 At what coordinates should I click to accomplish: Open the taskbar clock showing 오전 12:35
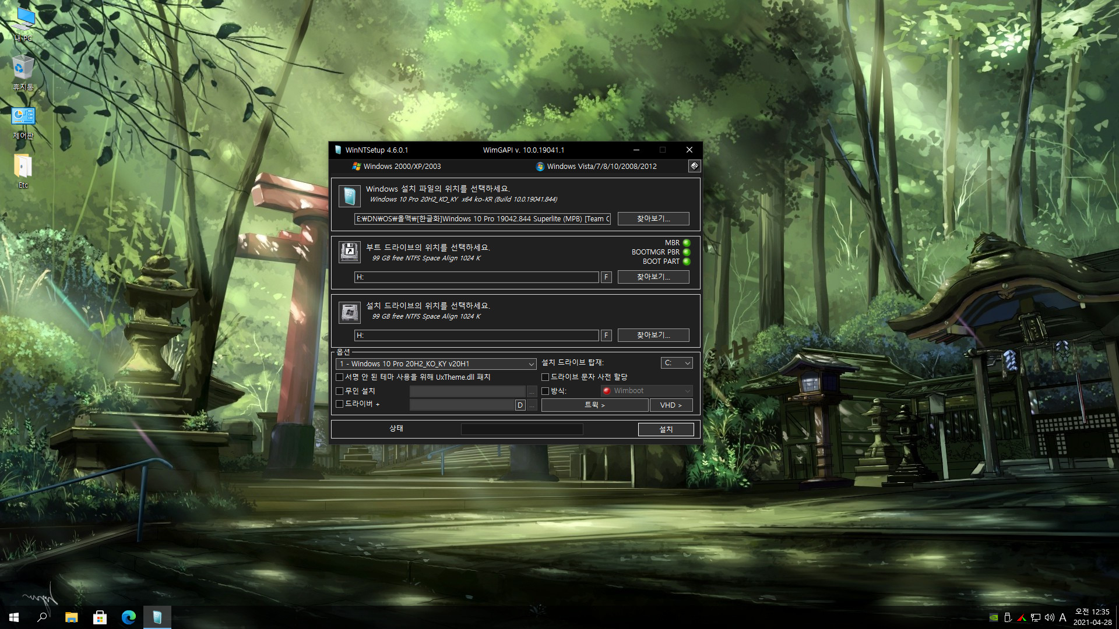point(1092,617)
